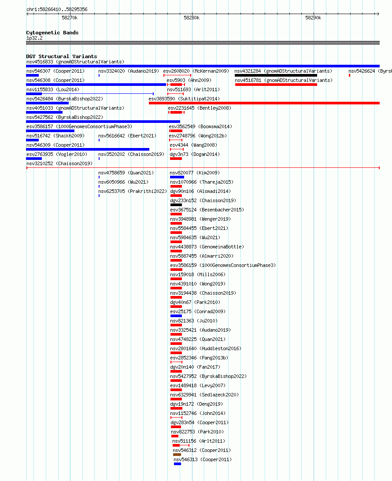This screenshot has height=481, width=392.
Task: Click nsv820077 (Kim2009) label
Action: coord(195,172)
